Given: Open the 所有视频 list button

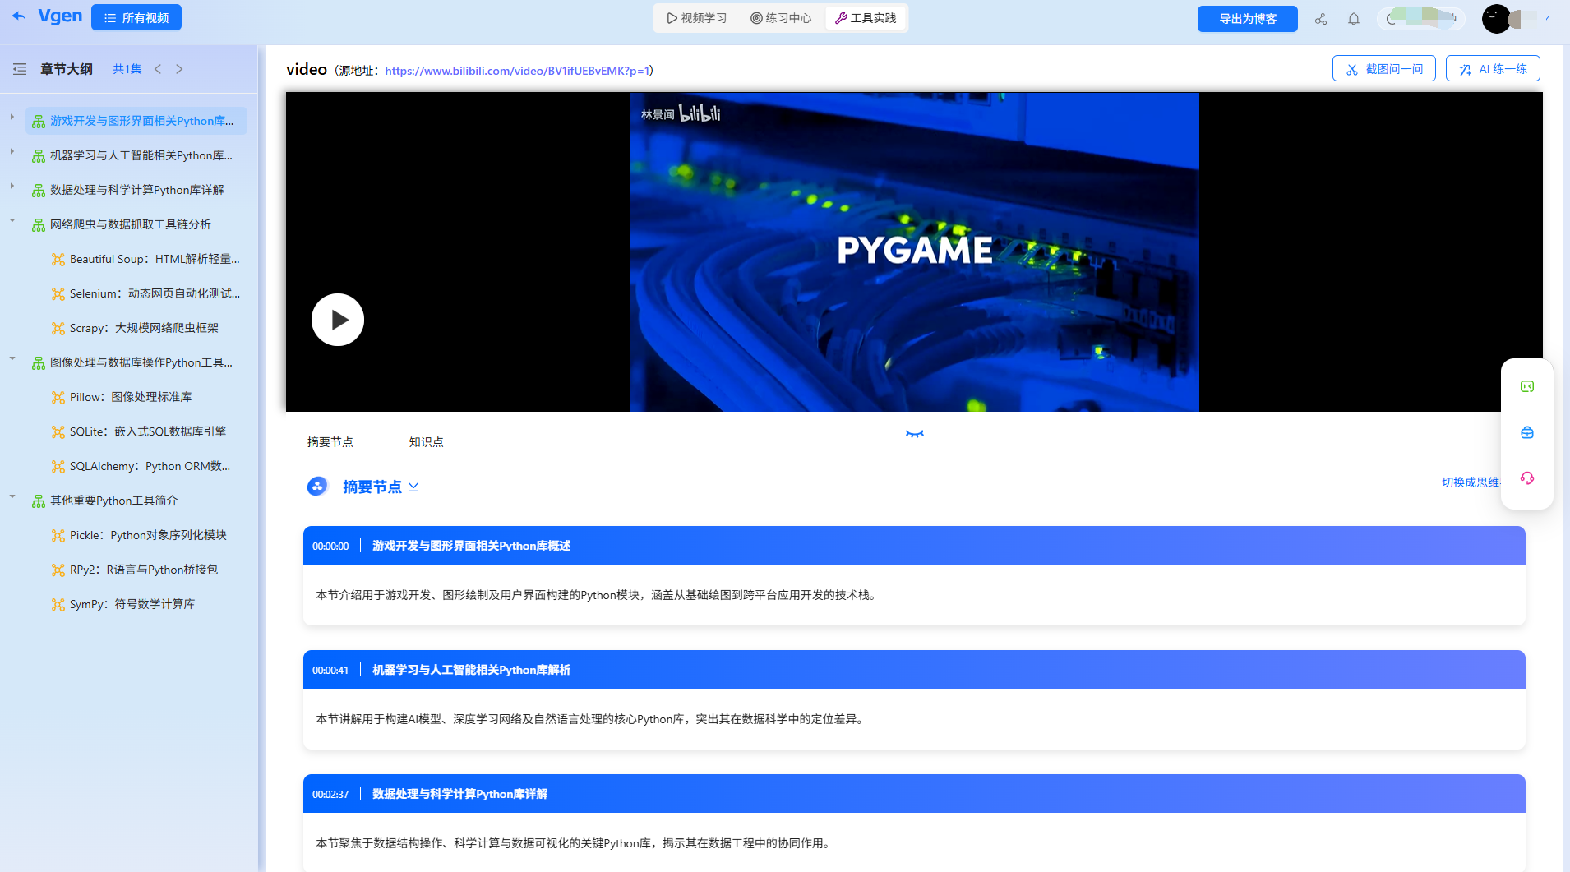Looking at the screenshot, I should tap(136, 17).
